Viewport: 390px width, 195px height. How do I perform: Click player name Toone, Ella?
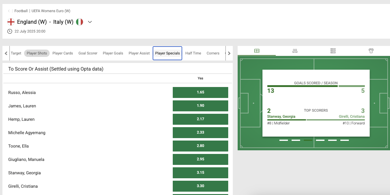click(x=19, y=146)
